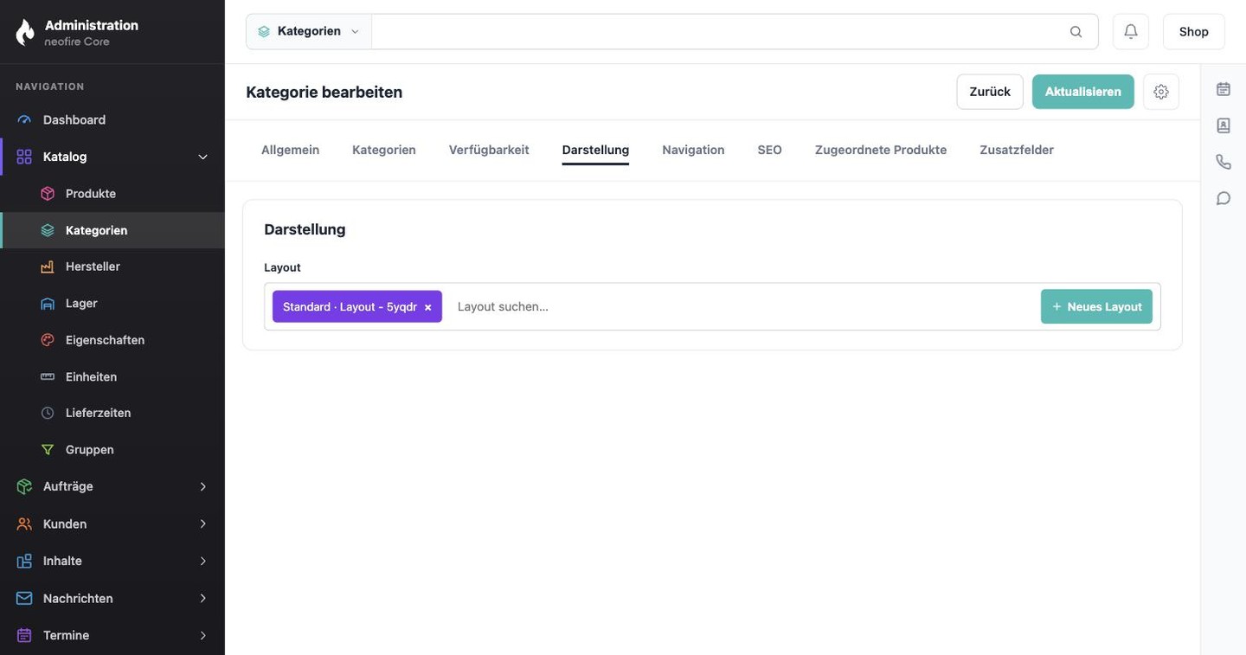Open the Zusatzfelder tab
Viewport: 1246px width, 655px height.
tap(1017, 150)
